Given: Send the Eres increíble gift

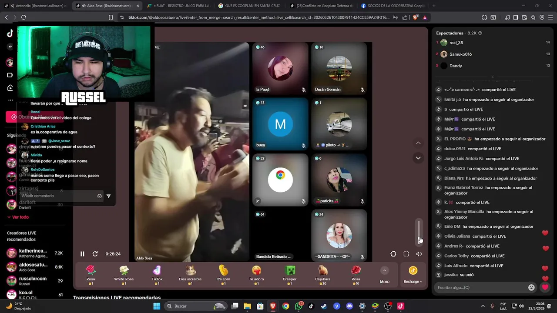Looking at the screenshot, I should coord(190,275).
